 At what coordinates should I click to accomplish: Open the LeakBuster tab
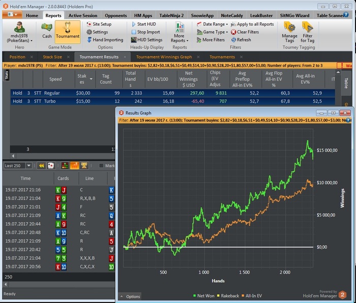point(261,16)
